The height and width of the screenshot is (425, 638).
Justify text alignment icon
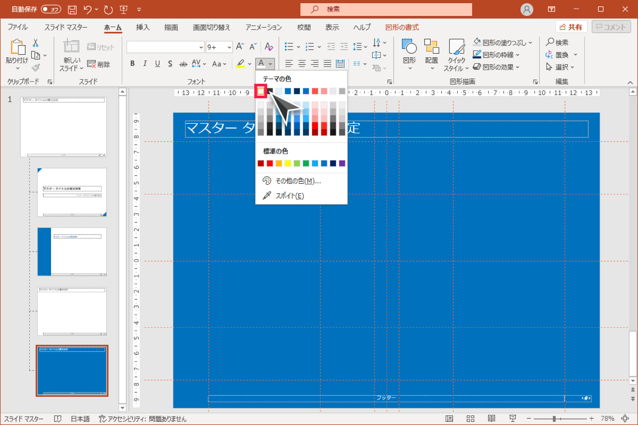click(x=327, y=64)
